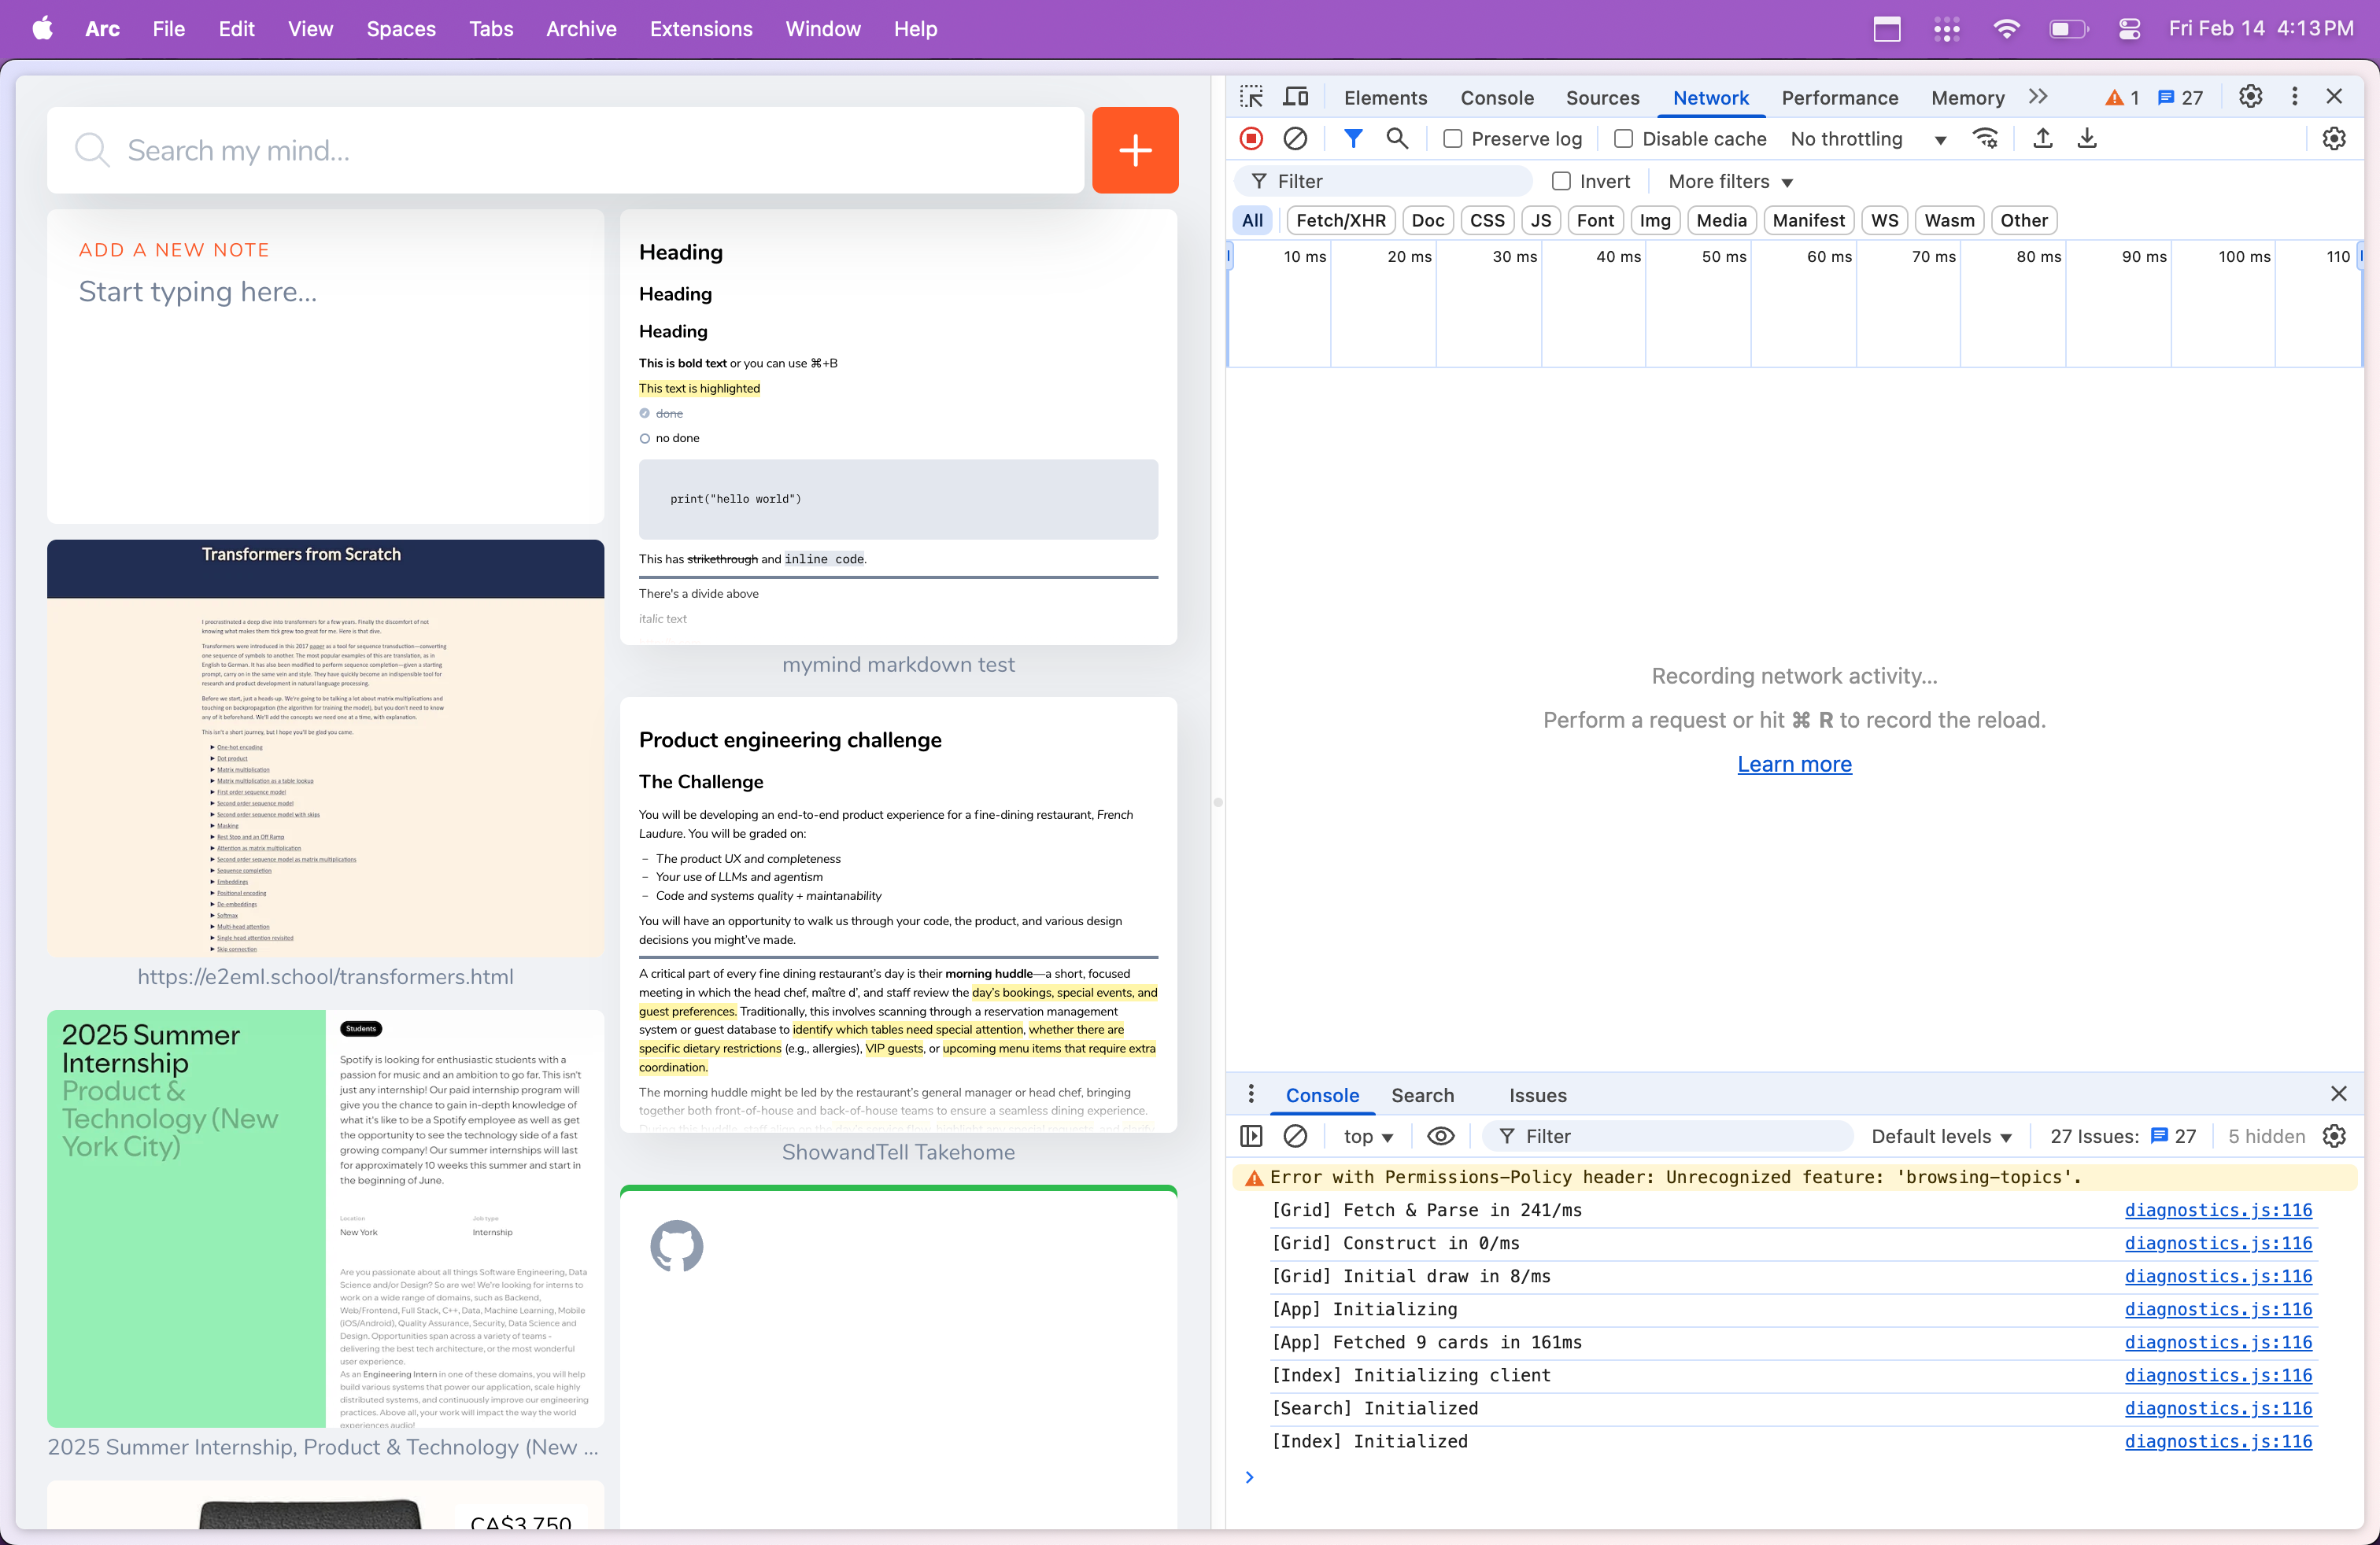Expand more DevTools tabs chevron
2380x1545 pixels.
pyautogui.click(x=2038, y=97)
